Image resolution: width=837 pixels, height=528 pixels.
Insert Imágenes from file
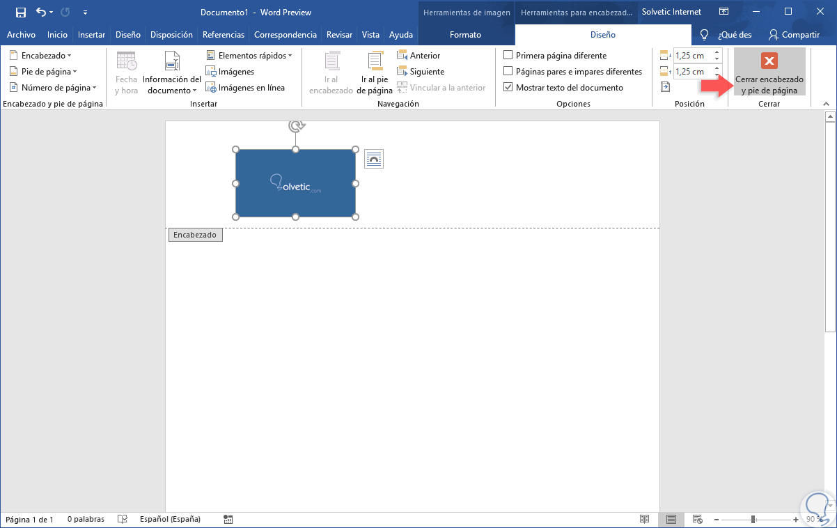tap(230, 72)
